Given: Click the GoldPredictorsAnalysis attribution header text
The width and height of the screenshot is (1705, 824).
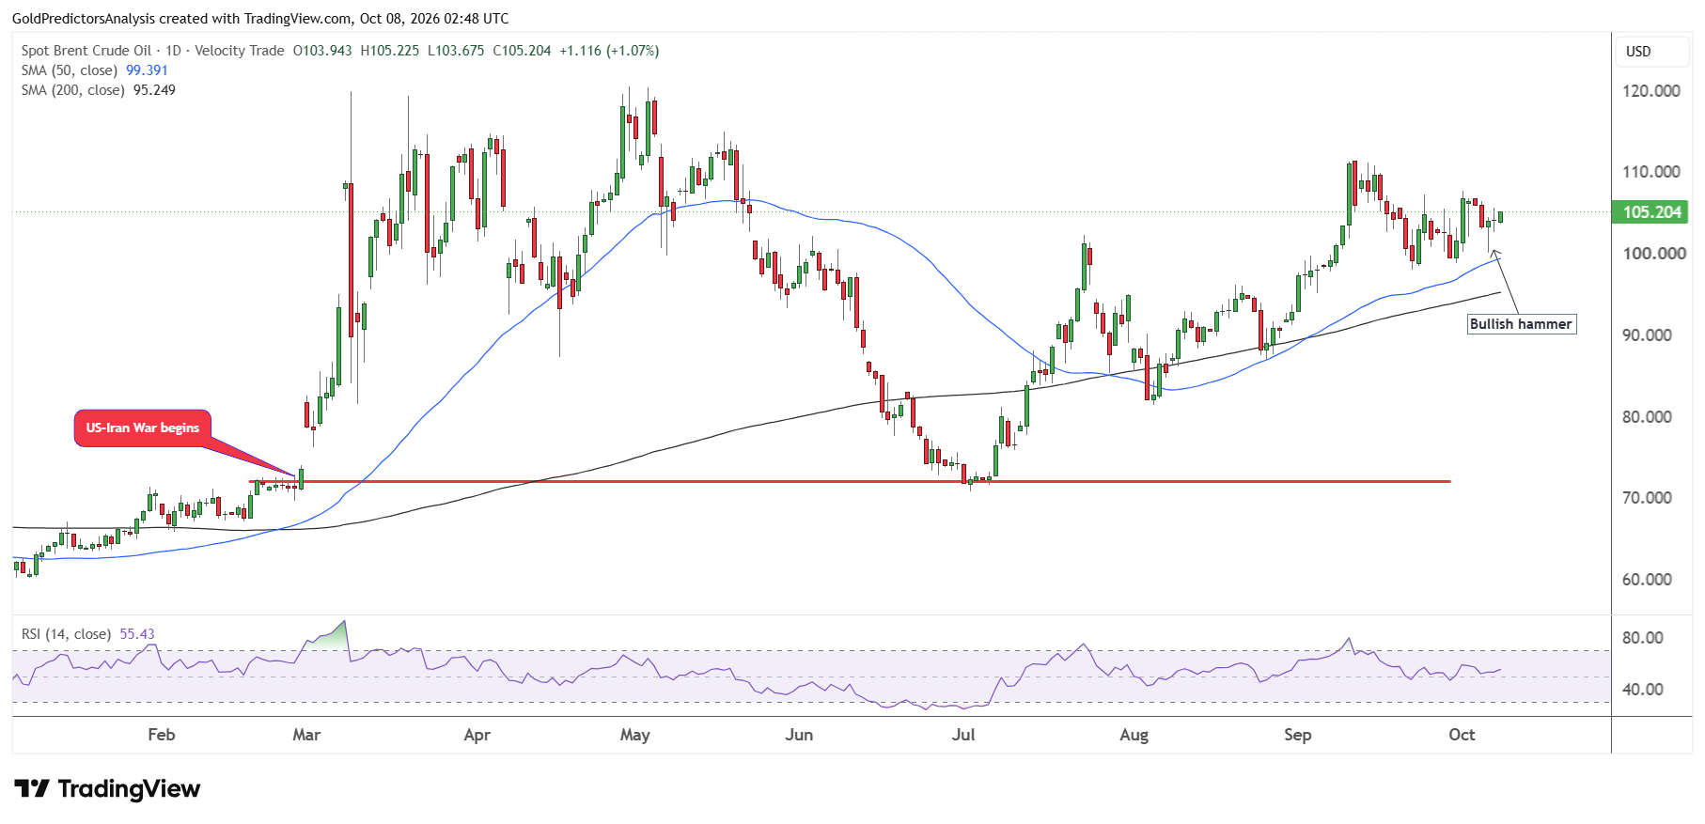Looking at the screenshot, I should click(x=260, y=18).
